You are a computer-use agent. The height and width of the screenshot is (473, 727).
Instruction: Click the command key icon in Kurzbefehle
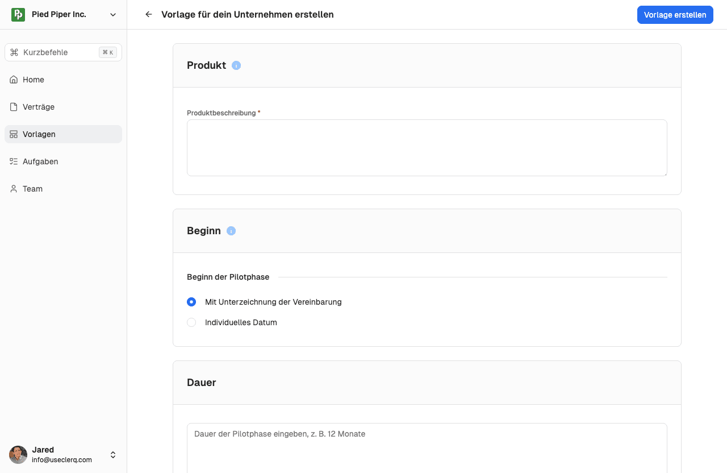14,52
